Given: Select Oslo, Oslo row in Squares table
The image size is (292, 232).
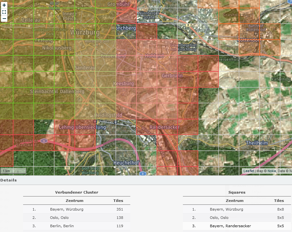Looking at the screenshot, I should pyautogui.click(x=219, y=218).
